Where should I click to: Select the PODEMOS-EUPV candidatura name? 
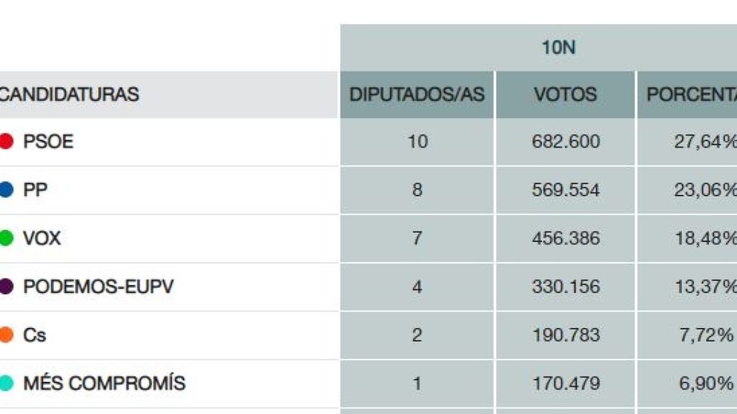pyautogui.click(x=98, y=287)
